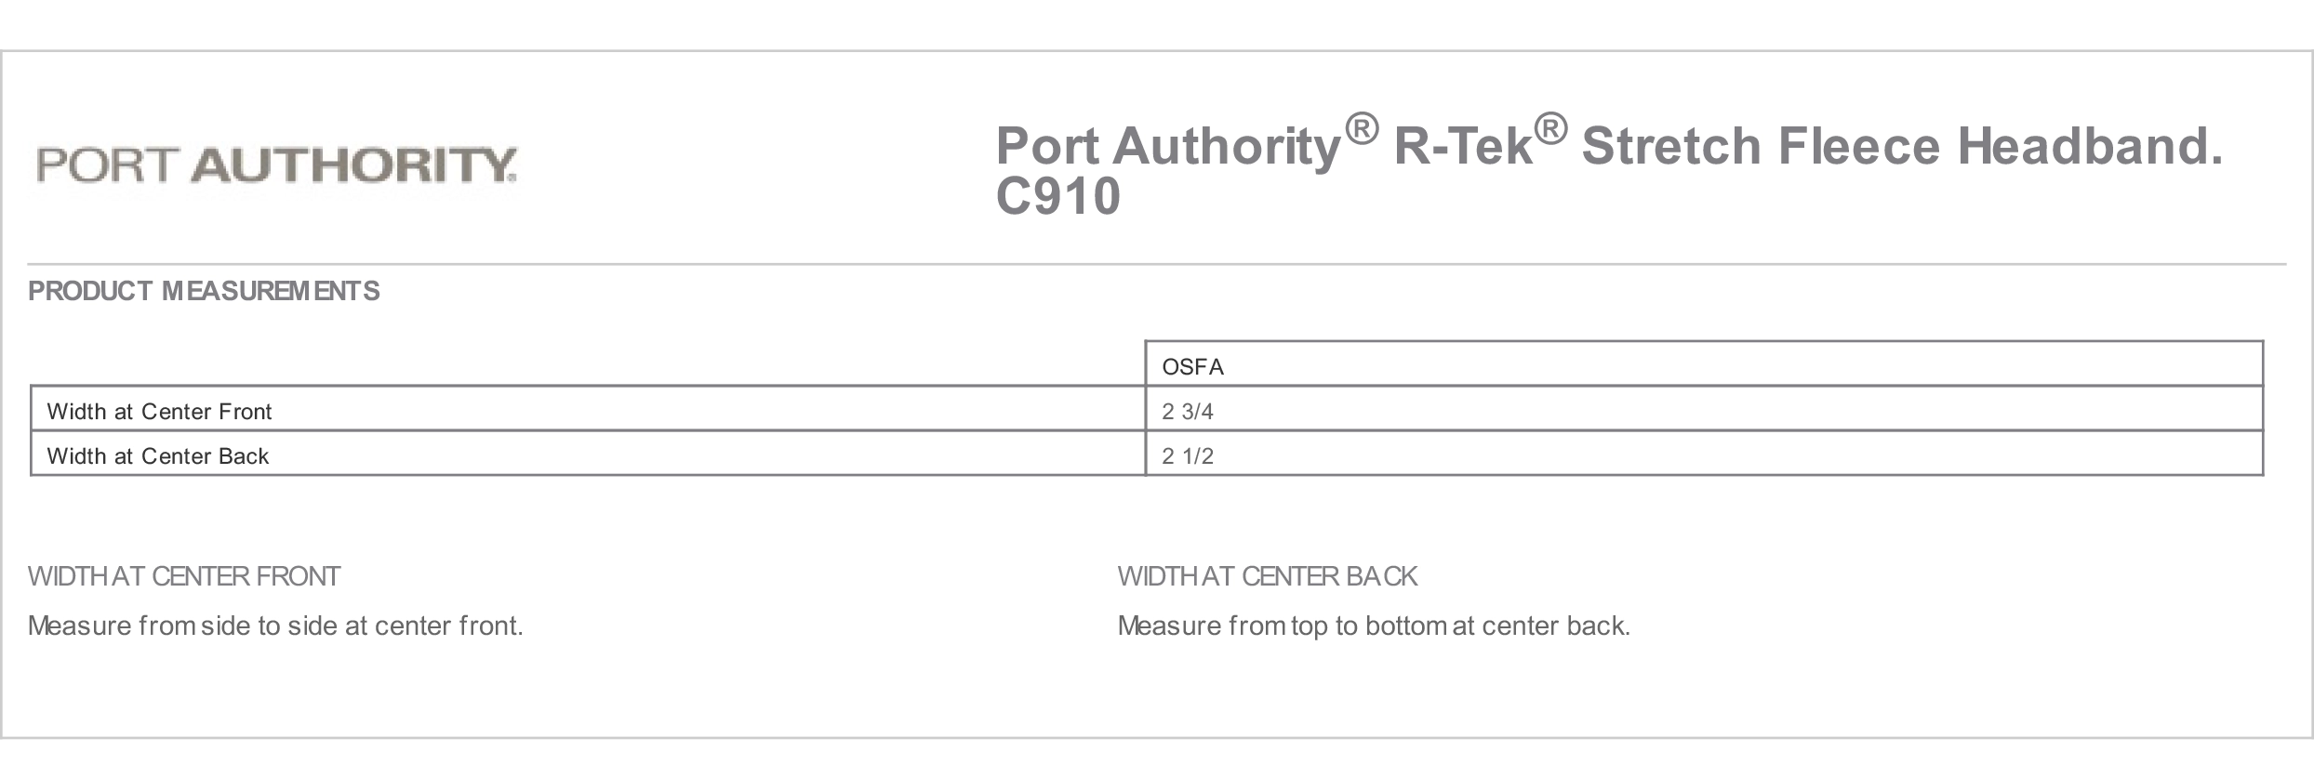Click the Product Measurements heading

(204, 291)
